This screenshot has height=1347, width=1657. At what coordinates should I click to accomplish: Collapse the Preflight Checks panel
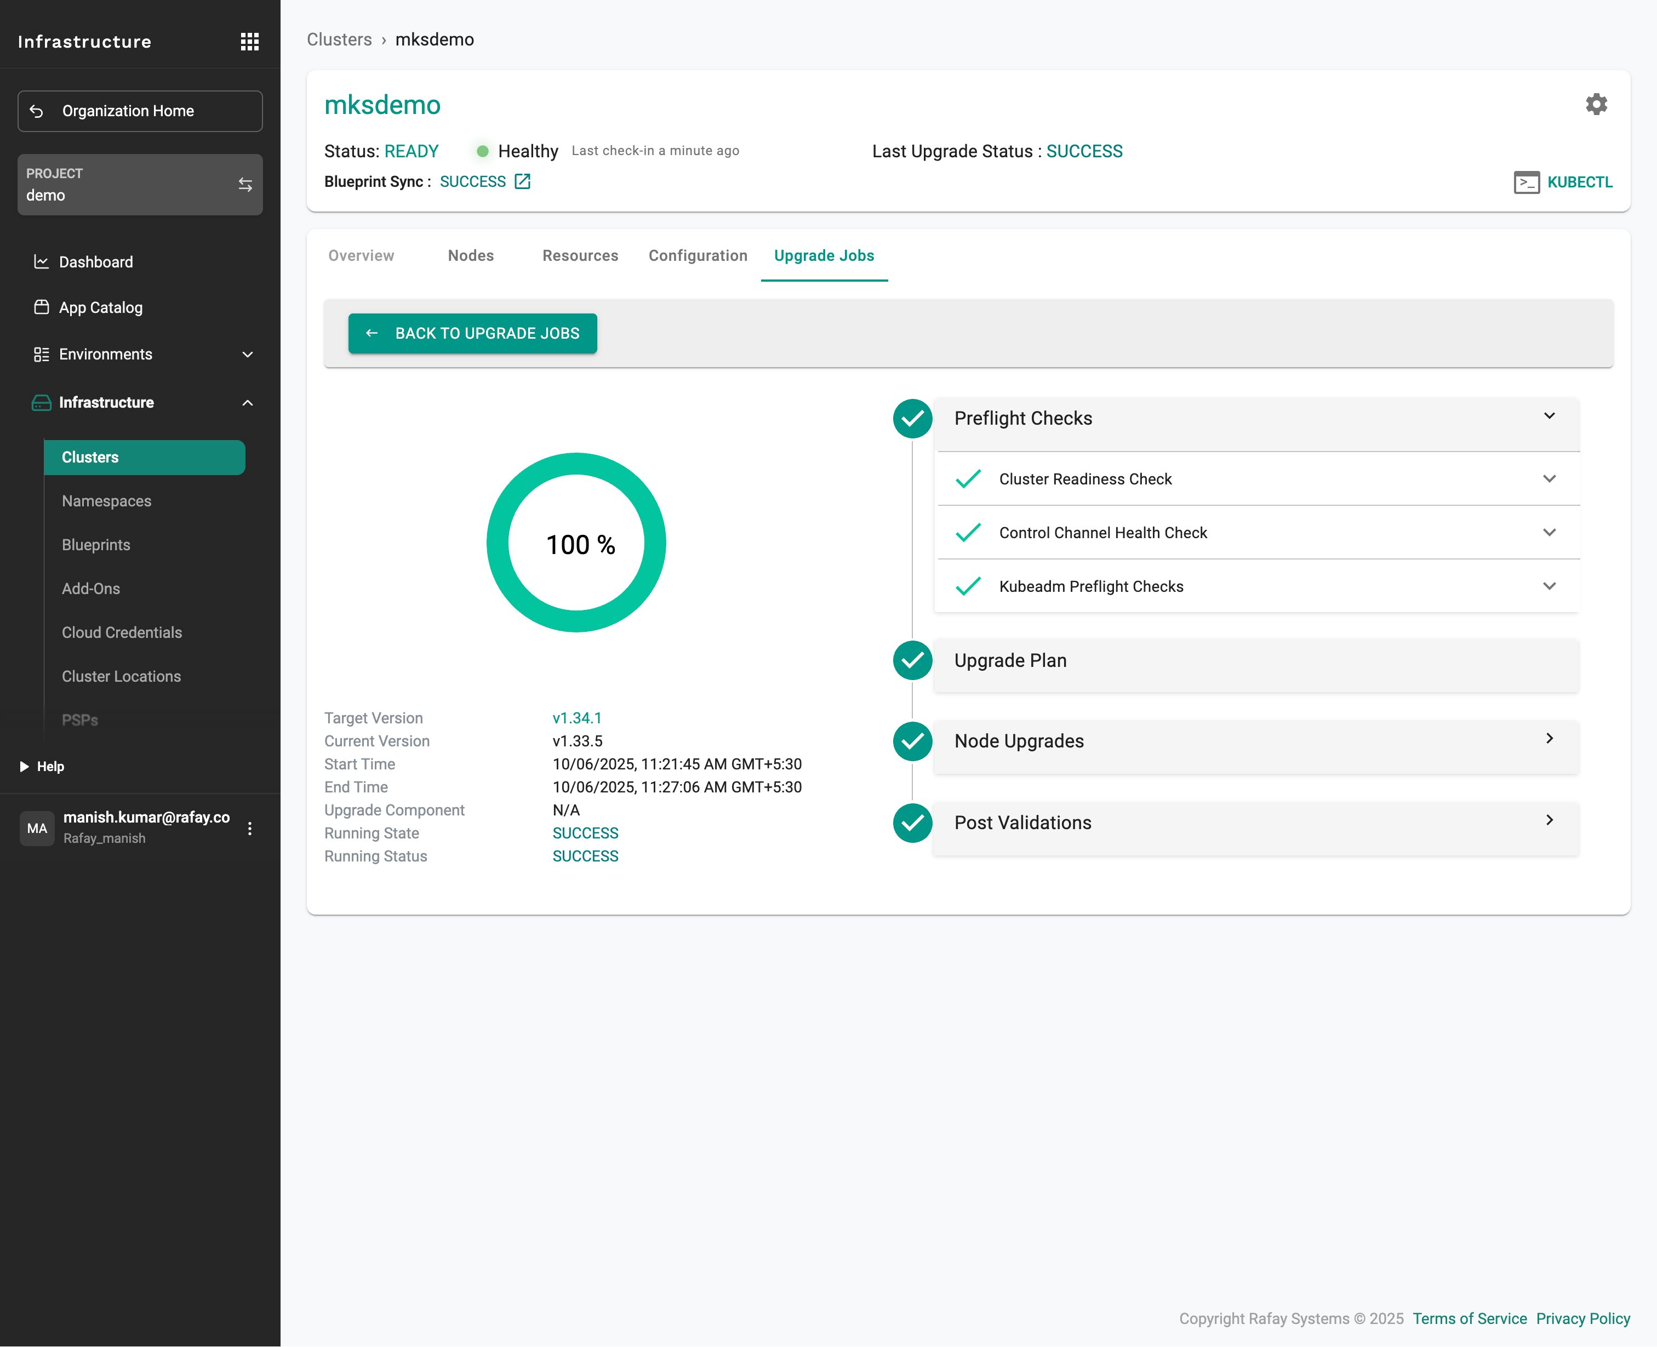pyautogui.click(x=1549, y=416)
